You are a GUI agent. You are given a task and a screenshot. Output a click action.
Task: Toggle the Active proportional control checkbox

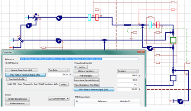pos(75,67)
